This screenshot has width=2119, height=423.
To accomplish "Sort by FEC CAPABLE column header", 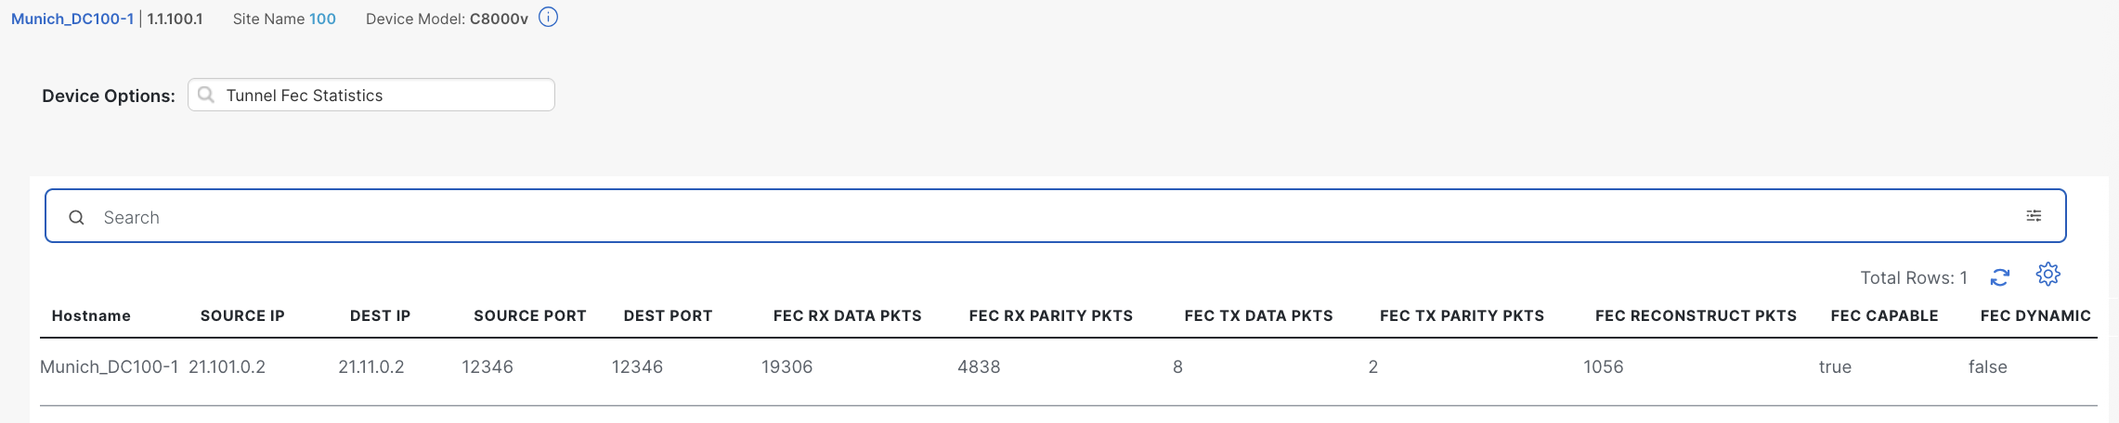I will point(1884,315).
